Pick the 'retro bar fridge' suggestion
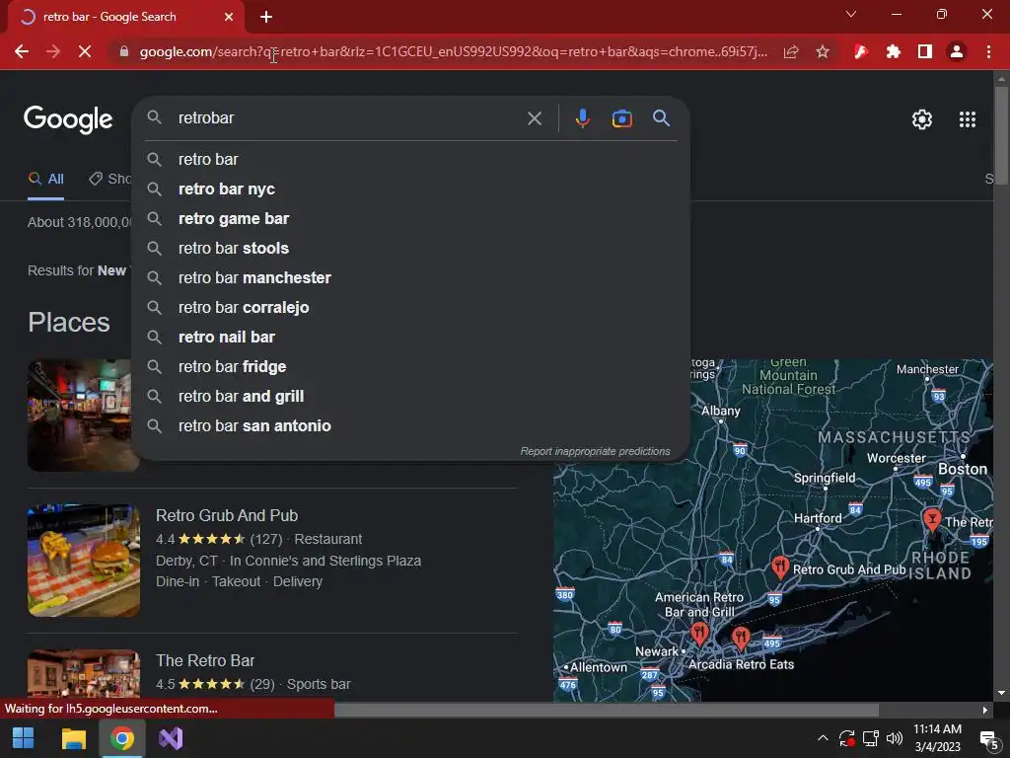Viewport: 1010px width, 758px height. (x=410, y=367)
